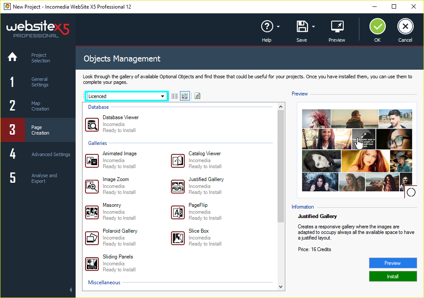
Task: Click the Cancel X icon
Action: pos(406,27)
